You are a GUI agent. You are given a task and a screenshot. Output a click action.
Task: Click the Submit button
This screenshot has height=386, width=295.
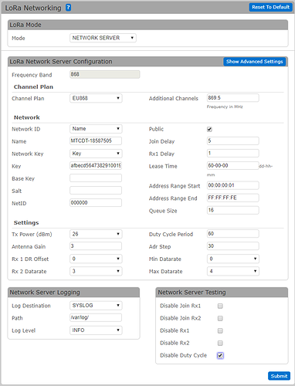coord(279,376)
